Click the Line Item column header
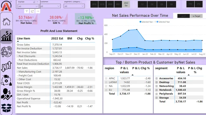 (x=23, y=38)
